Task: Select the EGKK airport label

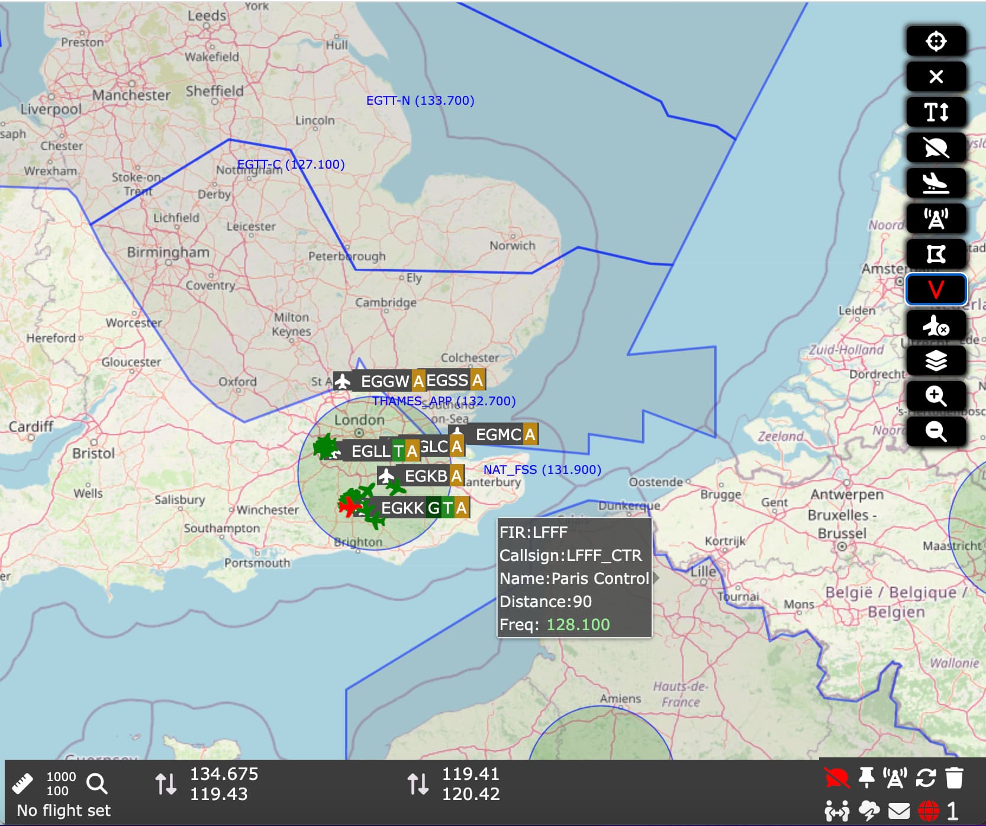Action: coord(402,508)
